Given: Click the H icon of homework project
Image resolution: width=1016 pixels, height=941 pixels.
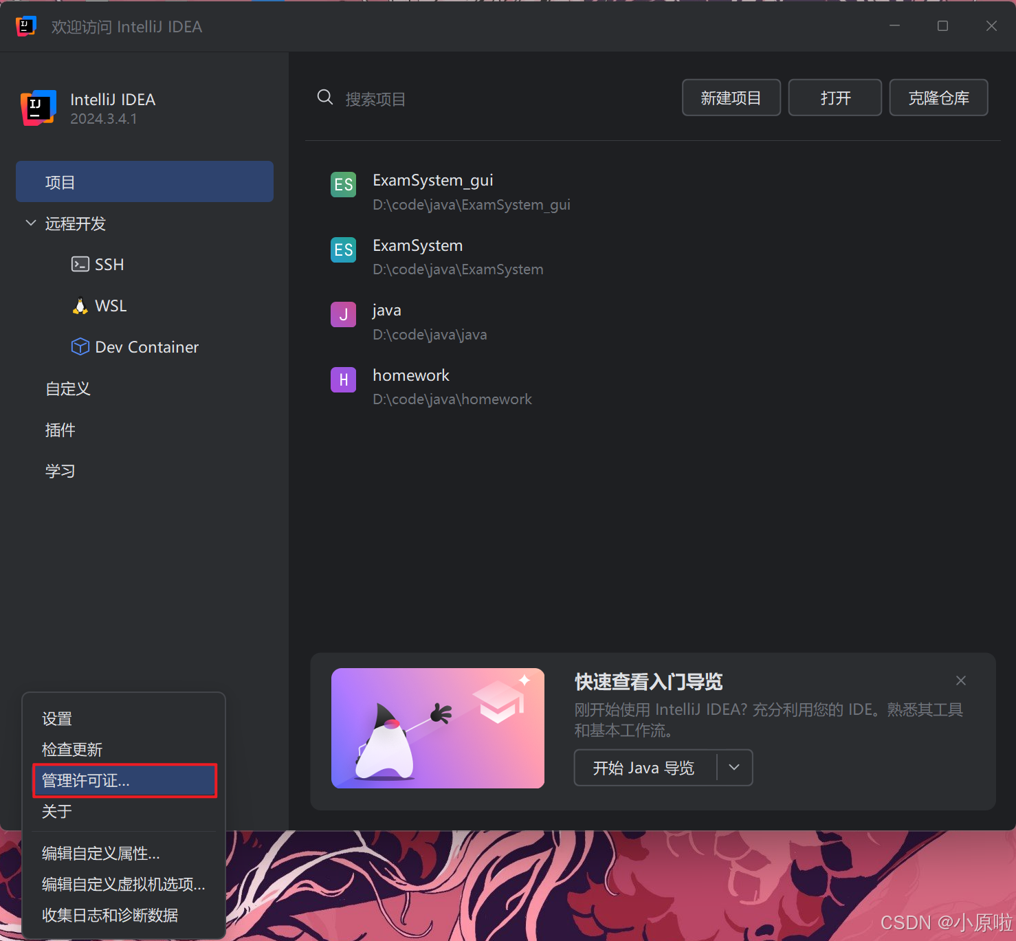Looking at the screenshot, I should pyautogui.click(x=343, y=379).
